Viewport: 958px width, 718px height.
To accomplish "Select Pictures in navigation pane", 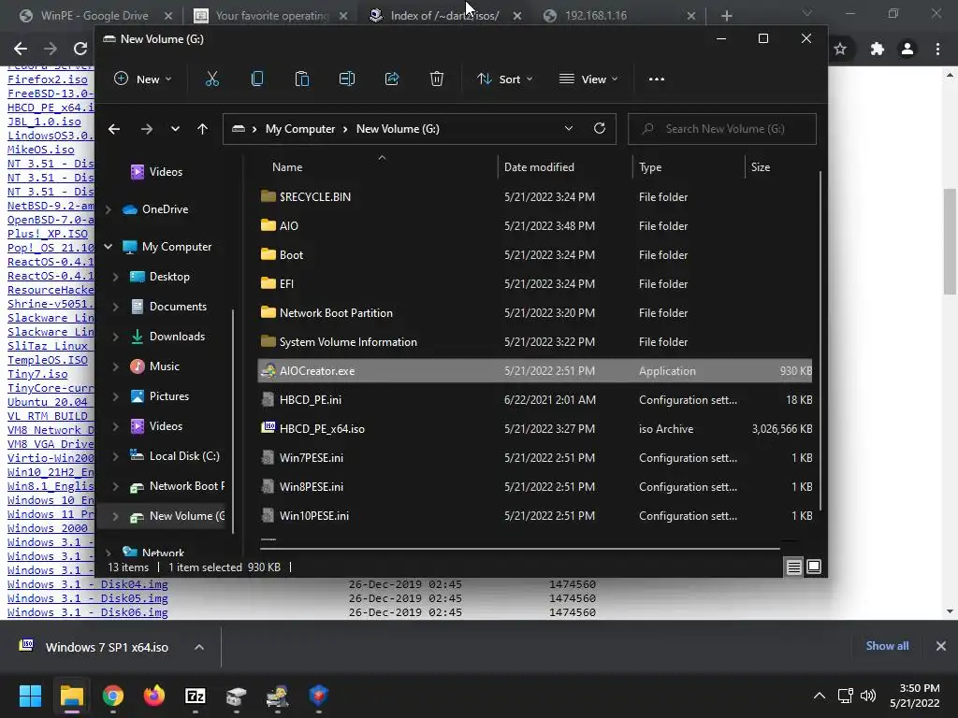I will [x=168, y=396].
